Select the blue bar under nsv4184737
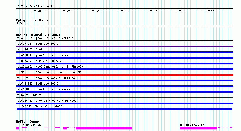 (125, 103)
